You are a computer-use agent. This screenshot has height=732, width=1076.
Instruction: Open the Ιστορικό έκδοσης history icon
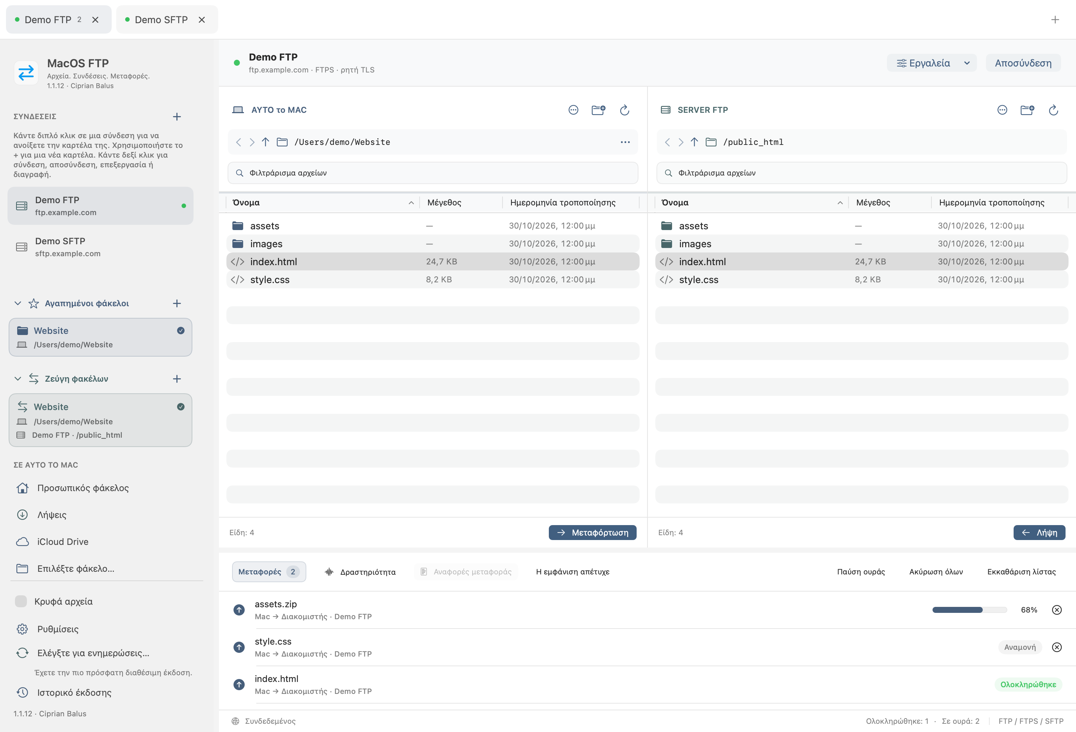click(x=22, y=693)
